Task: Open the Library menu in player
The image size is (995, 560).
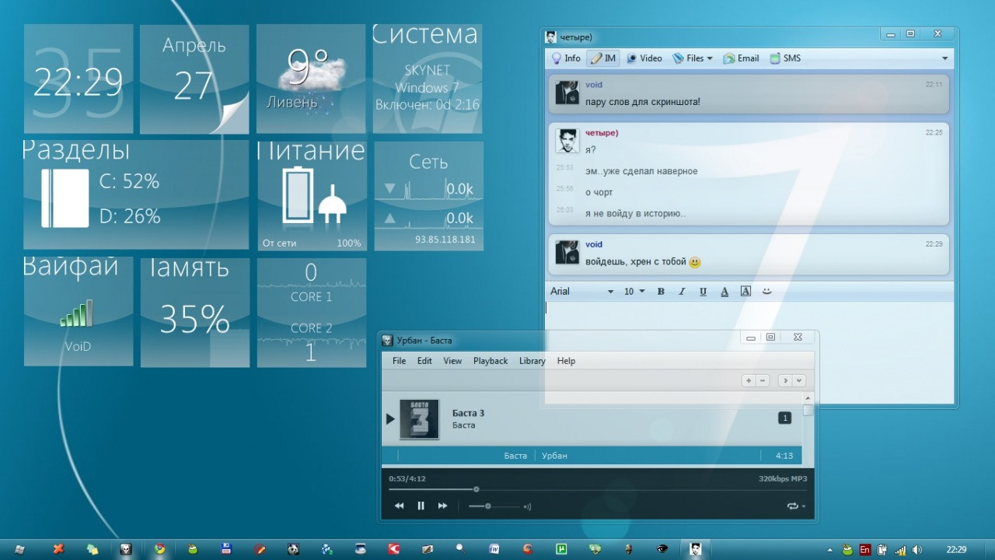Action: tap(532, 361)
